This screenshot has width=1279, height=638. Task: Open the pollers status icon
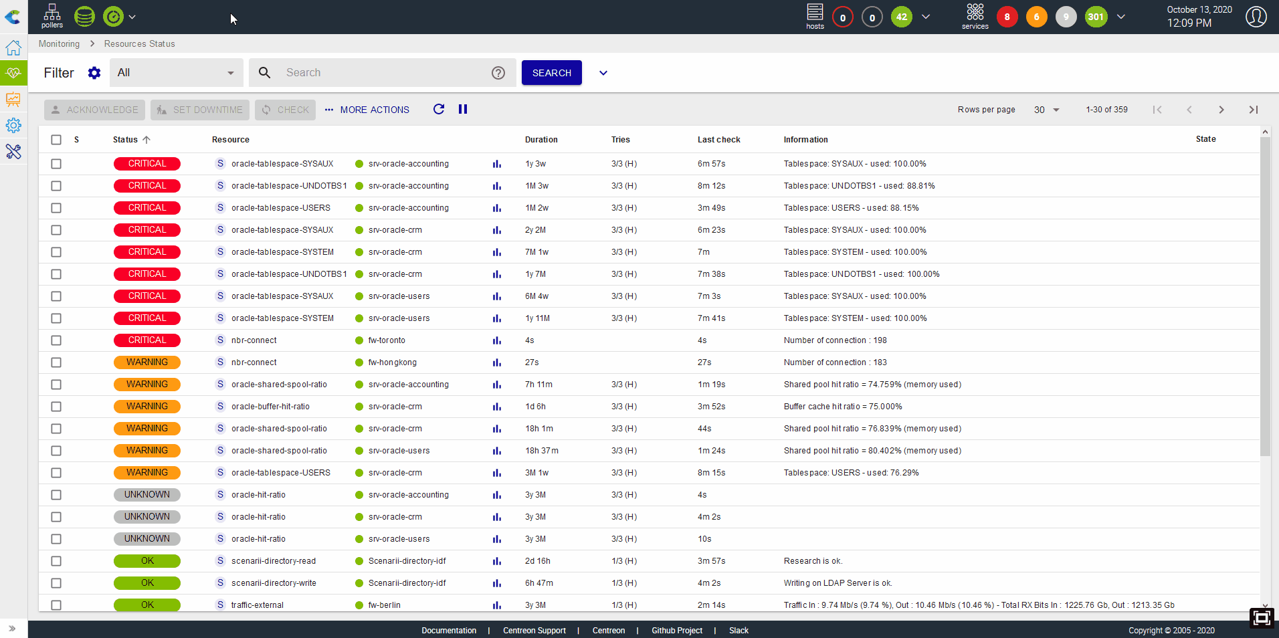coord(52,16)
